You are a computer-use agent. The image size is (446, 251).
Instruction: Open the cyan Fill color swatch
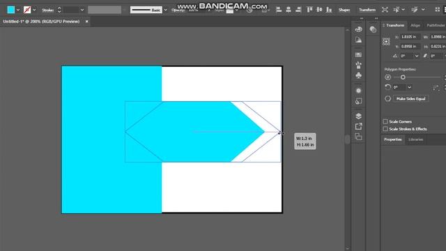pos(11,10)
